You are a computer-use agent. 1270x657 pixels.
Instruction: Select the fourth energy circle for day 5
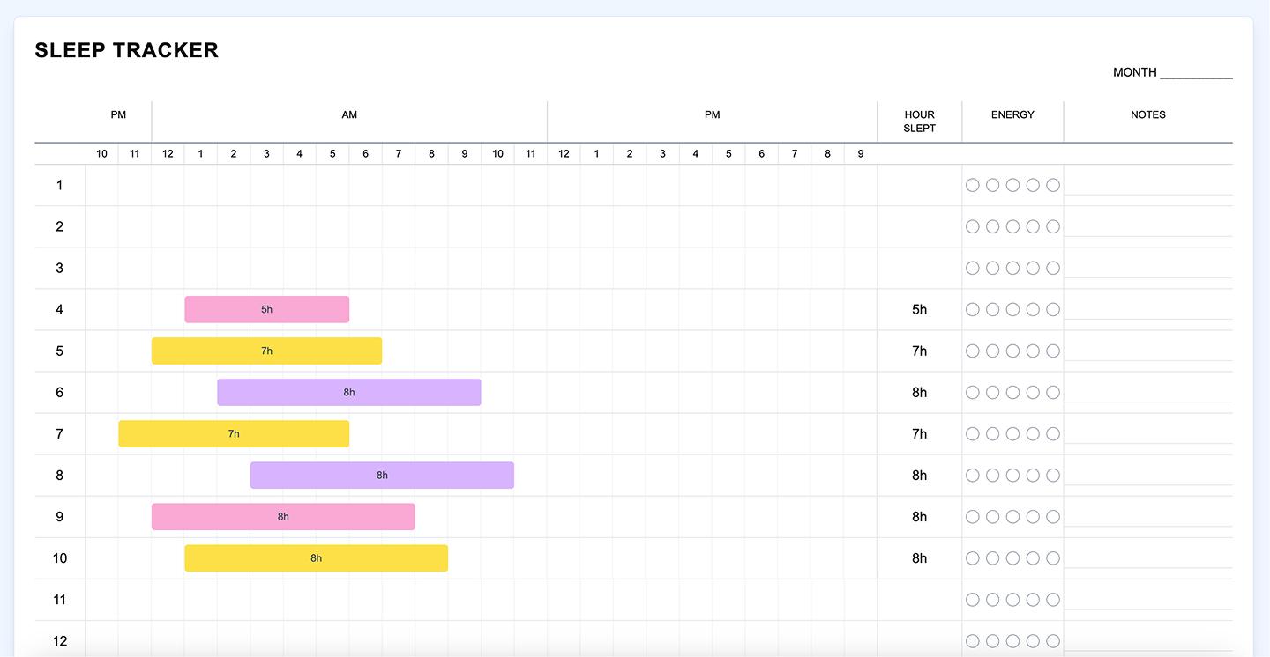point(1033,351)
